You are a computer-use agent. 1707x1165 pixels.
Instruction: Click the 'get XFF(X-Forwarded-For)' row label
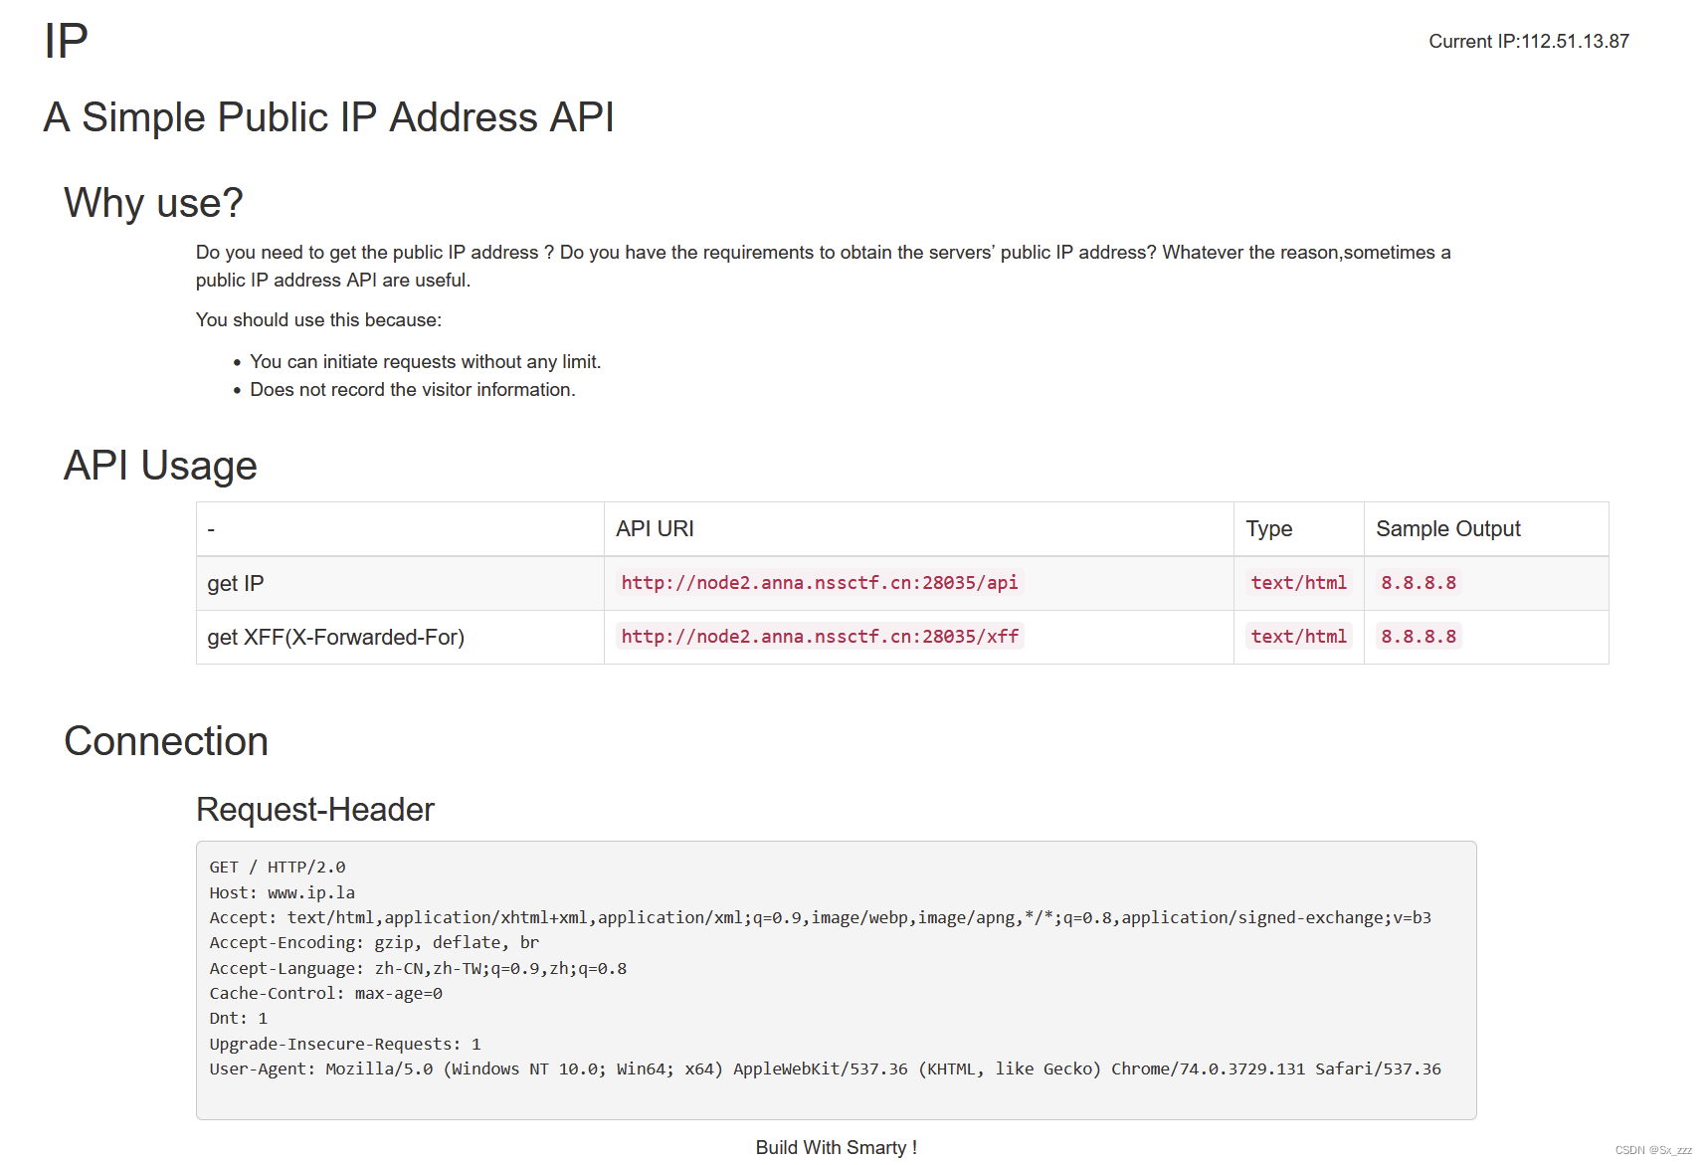(336, 638)
